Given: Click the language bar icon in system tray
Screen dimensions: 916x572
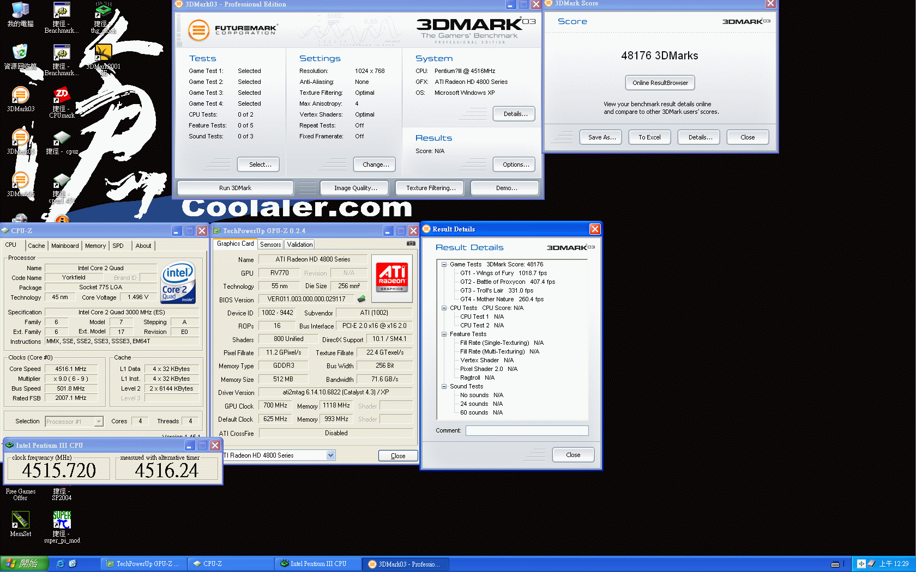Looking at the screenshot, I should click(861, 564).
